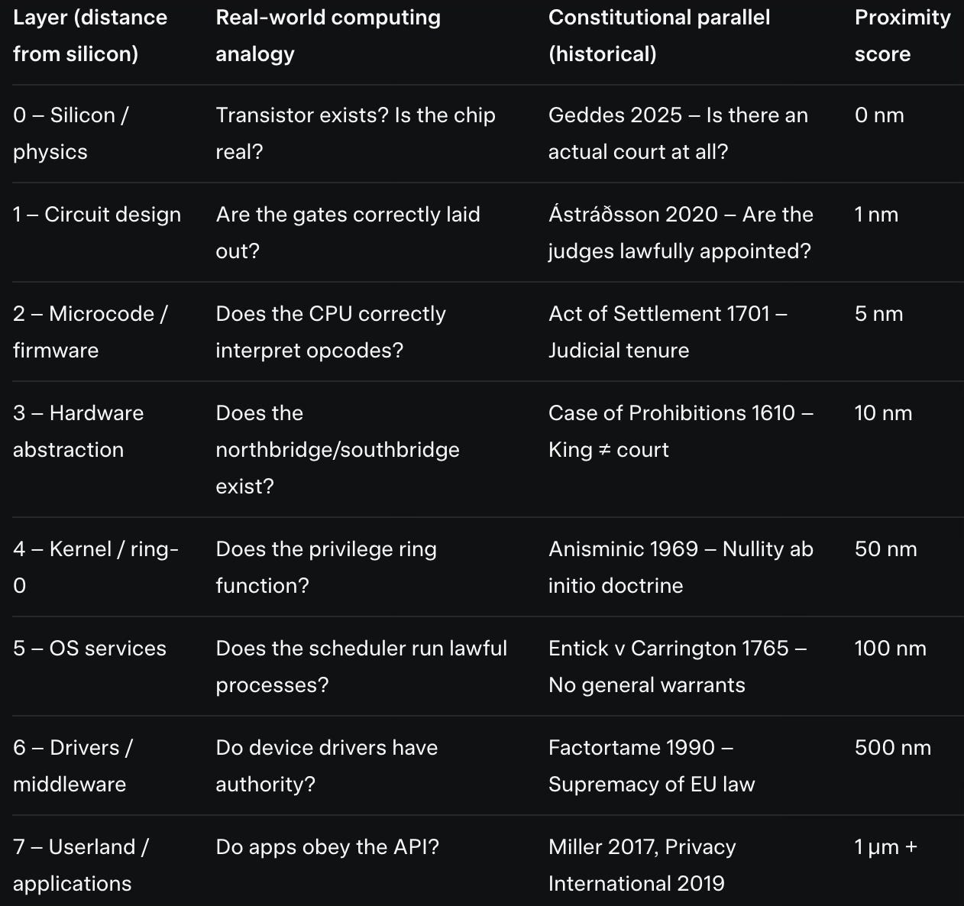Viewport: 964px width, 906px height.
Task: Click the '4 – Kernel / ring-0' cell
Action: coord(95,568)
